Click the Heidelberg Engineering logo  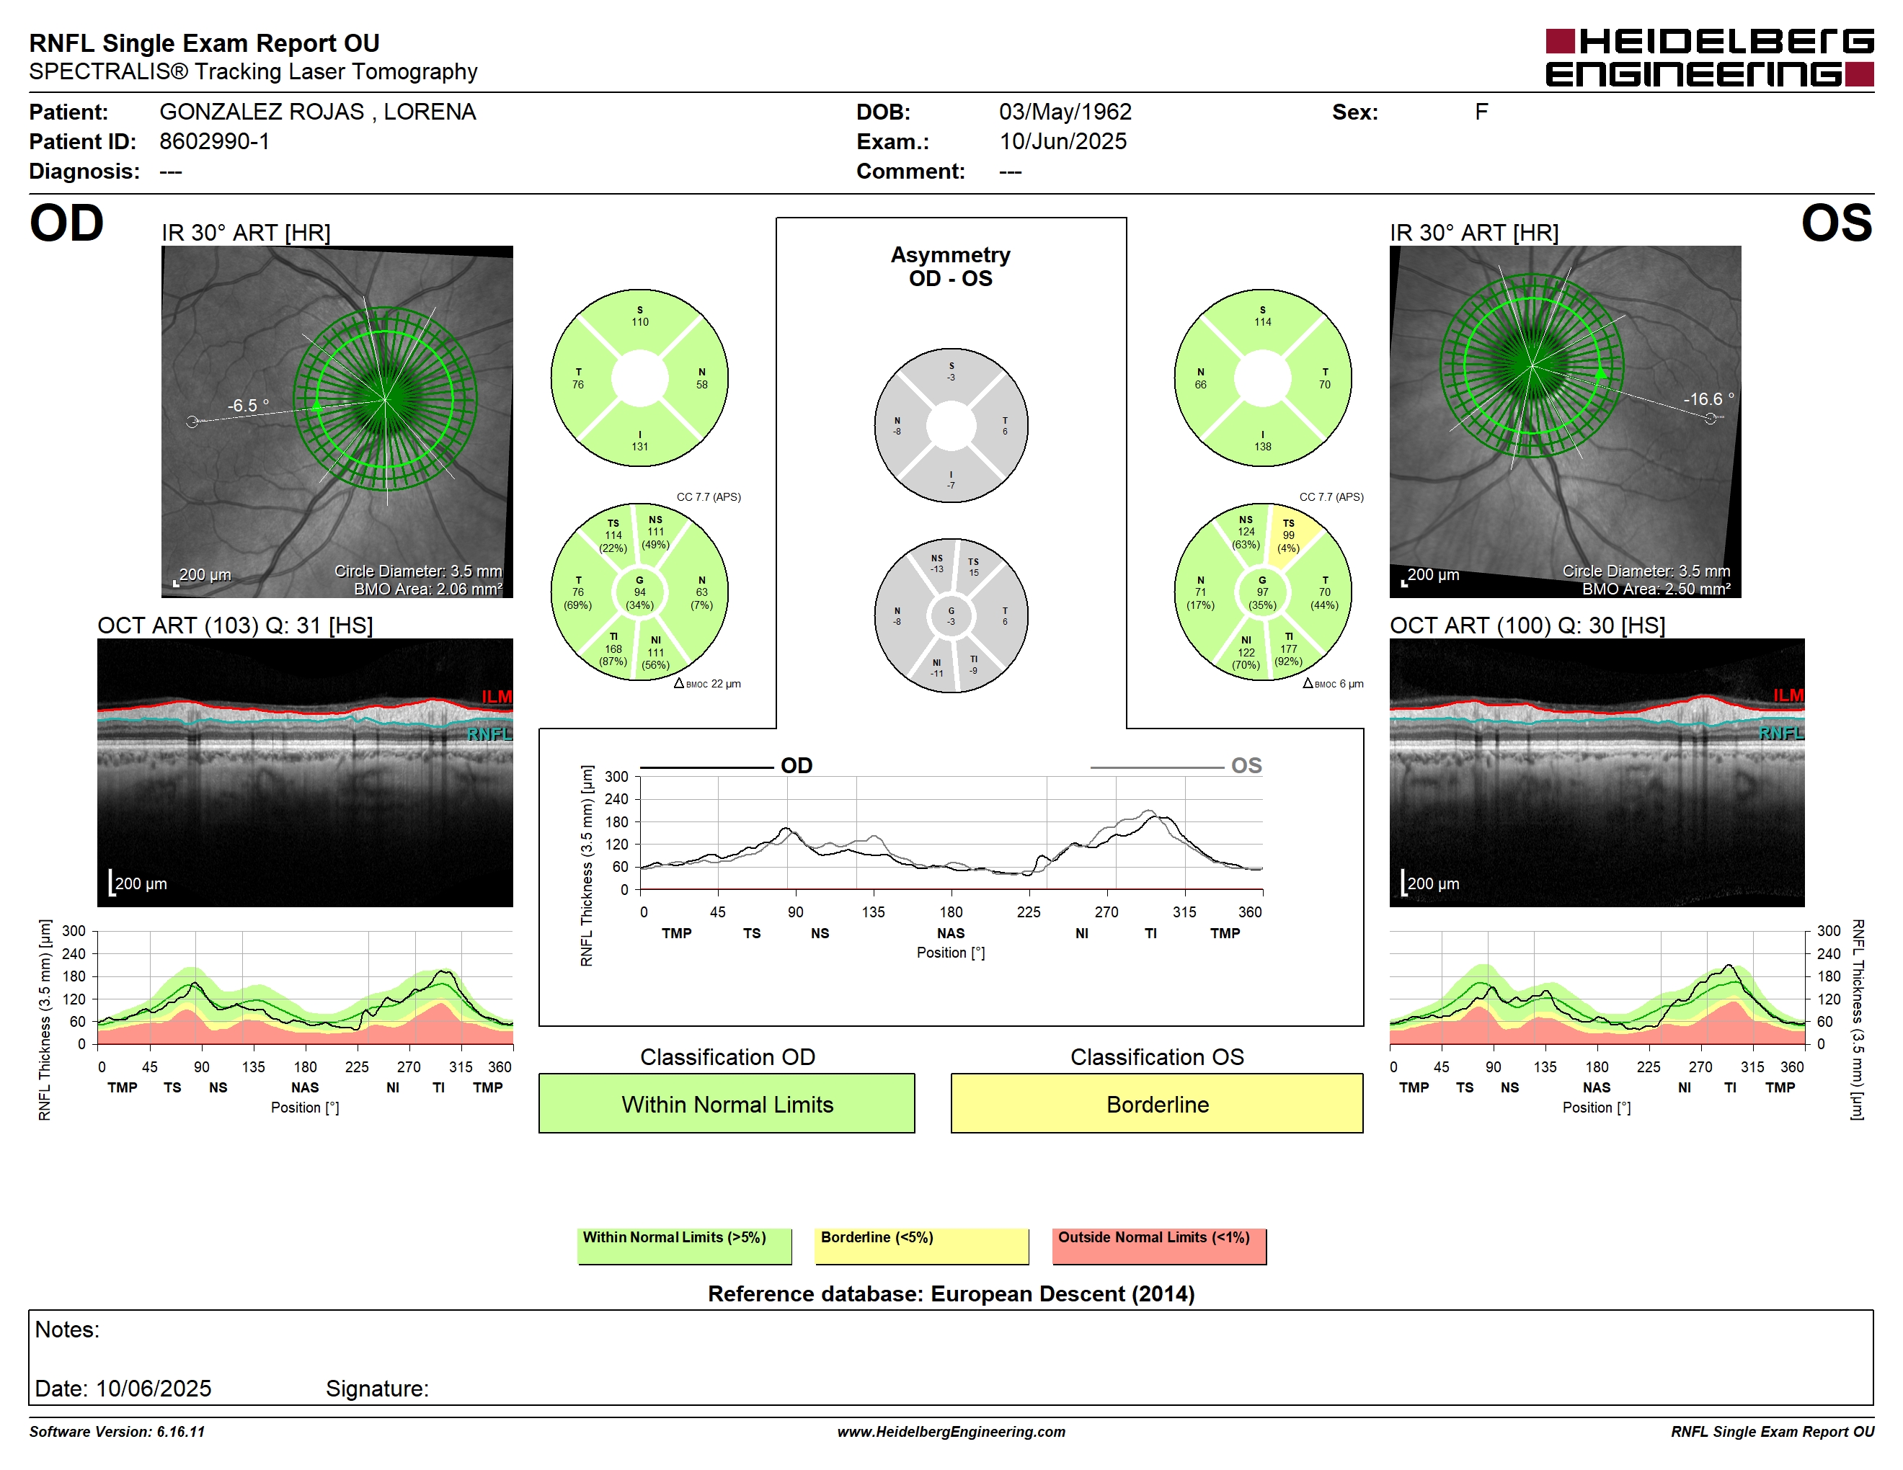point(1708,58)
